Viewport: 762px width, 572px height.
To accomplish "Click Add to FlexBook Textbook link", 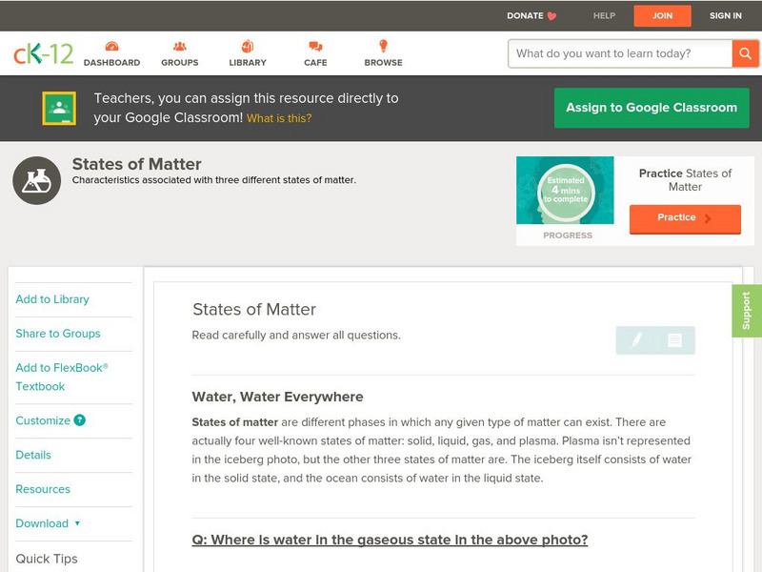I will (x=62, y=377).
